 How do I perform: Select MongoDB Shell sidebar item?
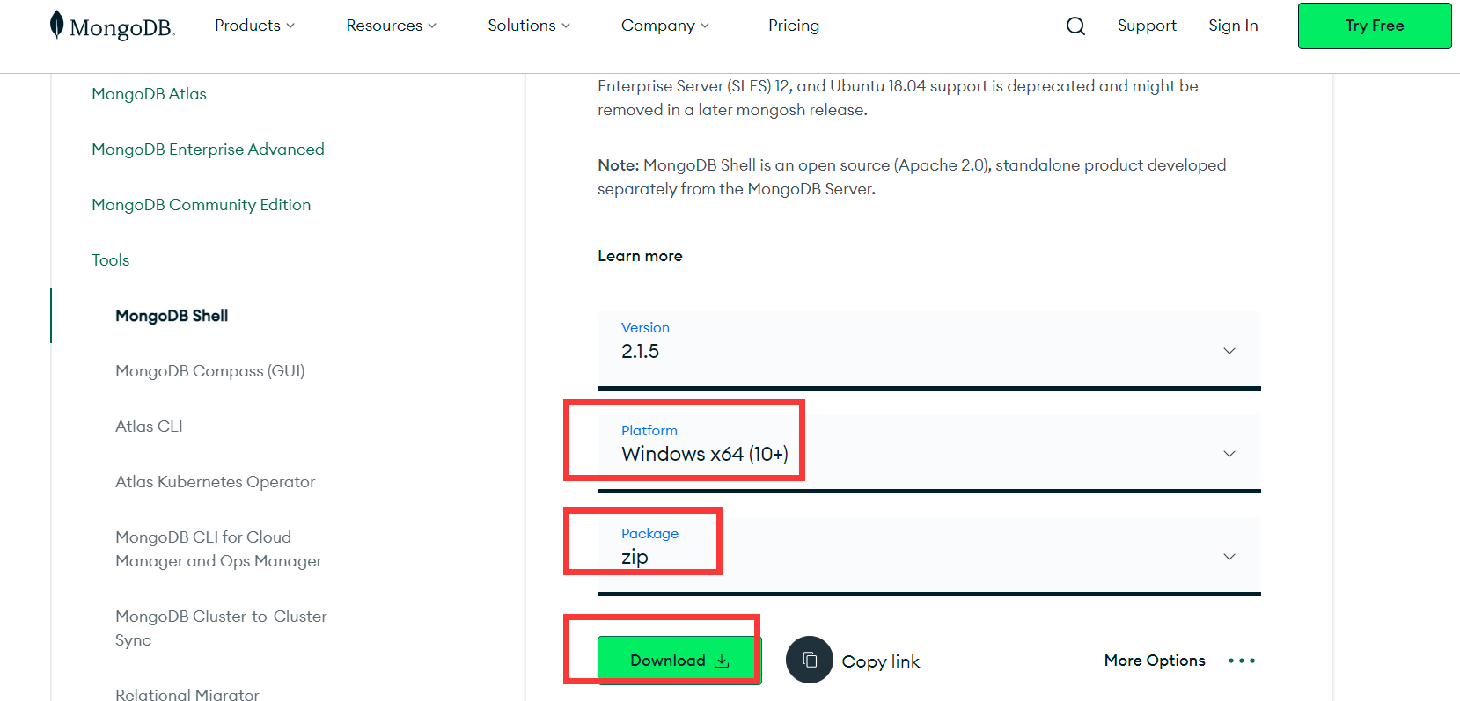[x=172, y=316]
